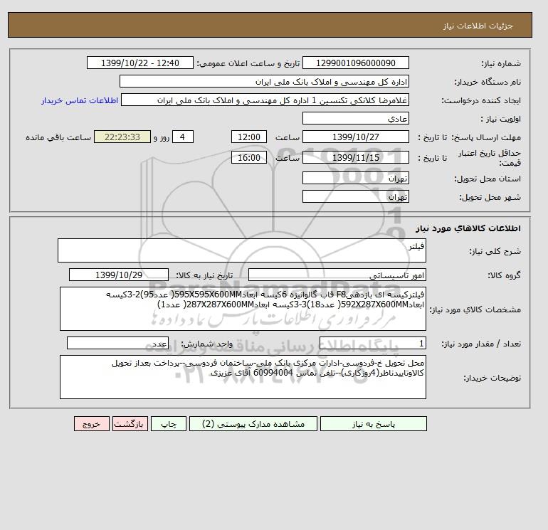Select the شماره نیاز number field
Viewport: 548px width, 530px height.
point(355,63)
